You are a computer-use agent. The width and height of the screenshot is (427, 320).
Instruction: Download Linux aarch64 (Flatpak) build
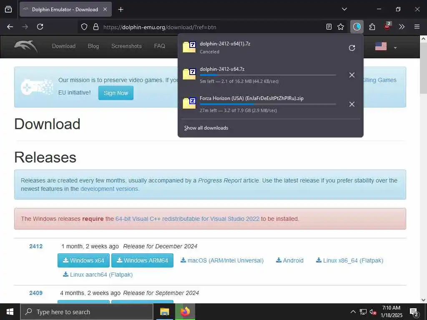(98, 275)
